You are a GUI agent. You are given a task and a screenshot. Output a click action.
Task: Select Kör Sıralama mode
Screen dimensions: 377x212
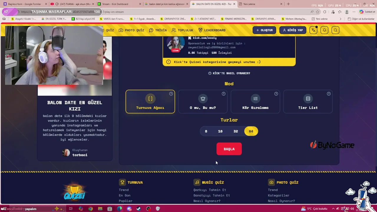(255, 102)
